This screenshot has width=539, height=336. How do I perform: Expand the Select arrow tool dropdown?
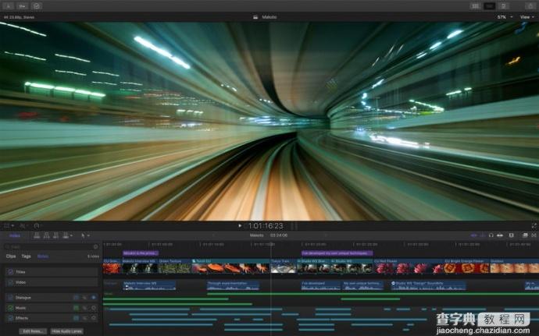point(85,235)
